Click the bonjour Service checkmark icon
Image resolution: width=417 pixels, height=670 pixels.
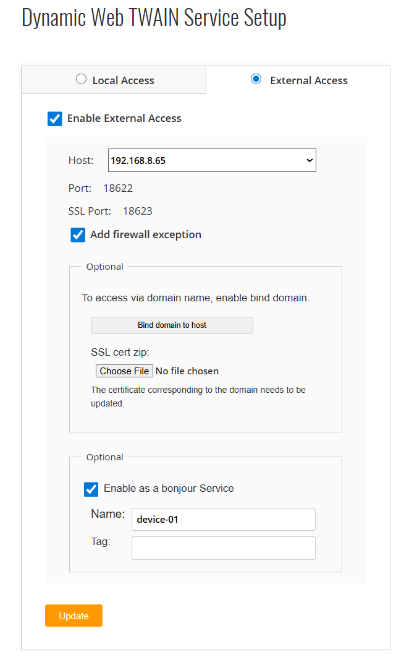pyautogui.click(x=91, y=489)
